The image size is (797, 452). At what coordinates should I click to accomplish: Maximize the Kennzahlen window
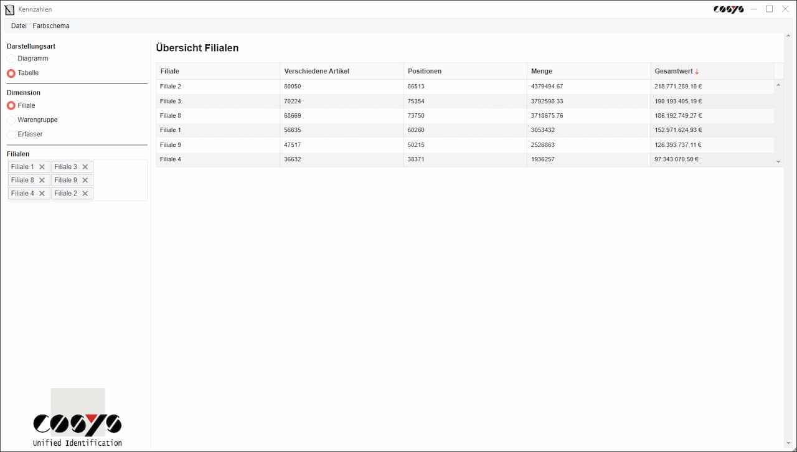[x=770, y=9]
